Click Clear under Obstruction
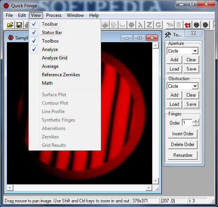Image resolution: width=218 pixels, height=207 pixels. [191, 95]
